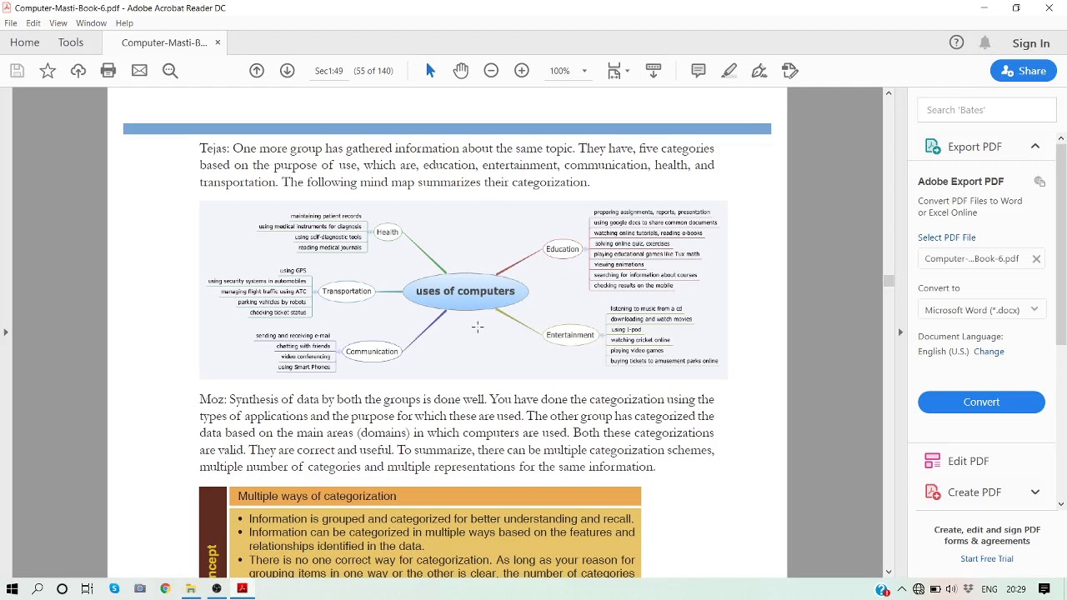The image size is (1067, 600).
Task: Click the page number field Sec1:49
Action: [x=329, y=71]
